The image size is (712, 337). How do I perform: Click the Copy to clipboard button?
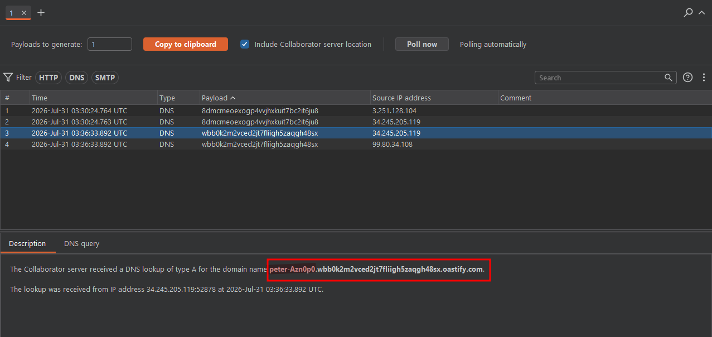186,44
